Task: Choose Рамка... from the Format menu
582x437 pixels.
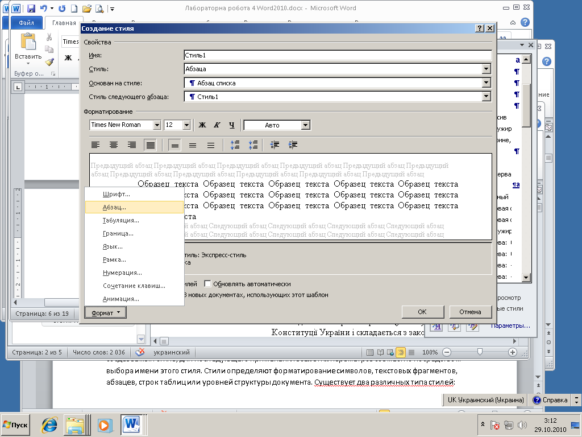Action: pyautogui.click(x=134, y=259)
